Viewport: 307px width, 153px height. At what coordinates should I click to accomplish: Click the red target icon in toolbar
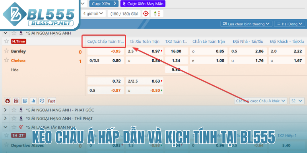coord(146,14)
